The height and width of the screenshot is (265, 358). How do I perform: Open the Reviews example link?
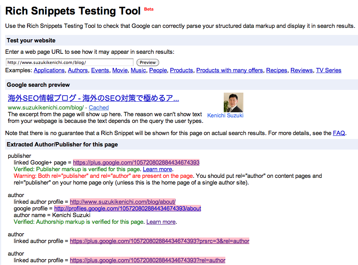click(301, 70)
